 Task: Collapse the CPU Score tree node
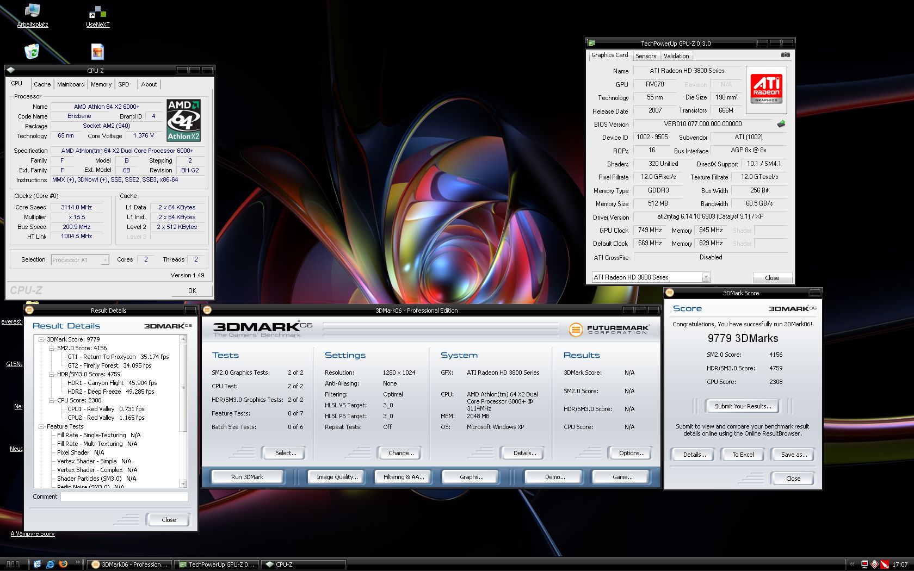[x=51, y=400]
